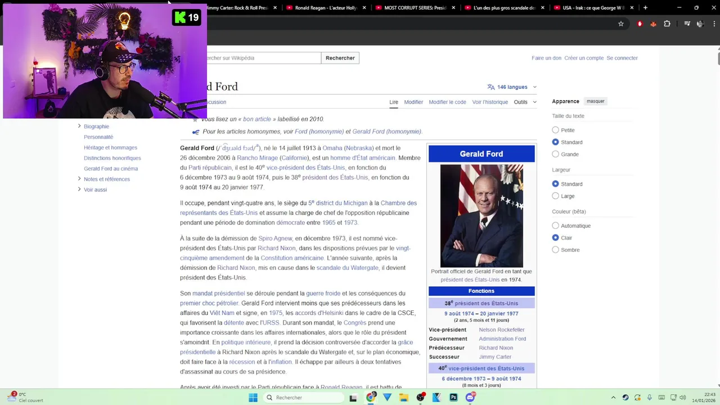
Task: Select Standard under Largeur
Action: 555,184
